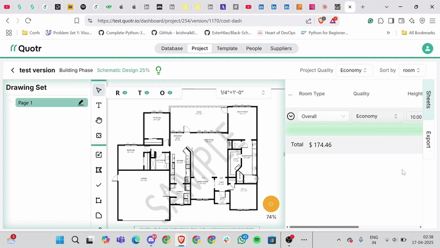Click the Brave Shields icon
The height and width of the screenshot is (248, 440).
tap(321, 20)
